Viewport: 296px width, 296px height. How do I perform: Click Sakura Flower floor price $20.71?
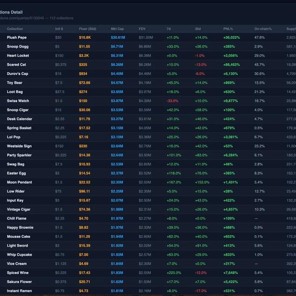pos(84,282)
